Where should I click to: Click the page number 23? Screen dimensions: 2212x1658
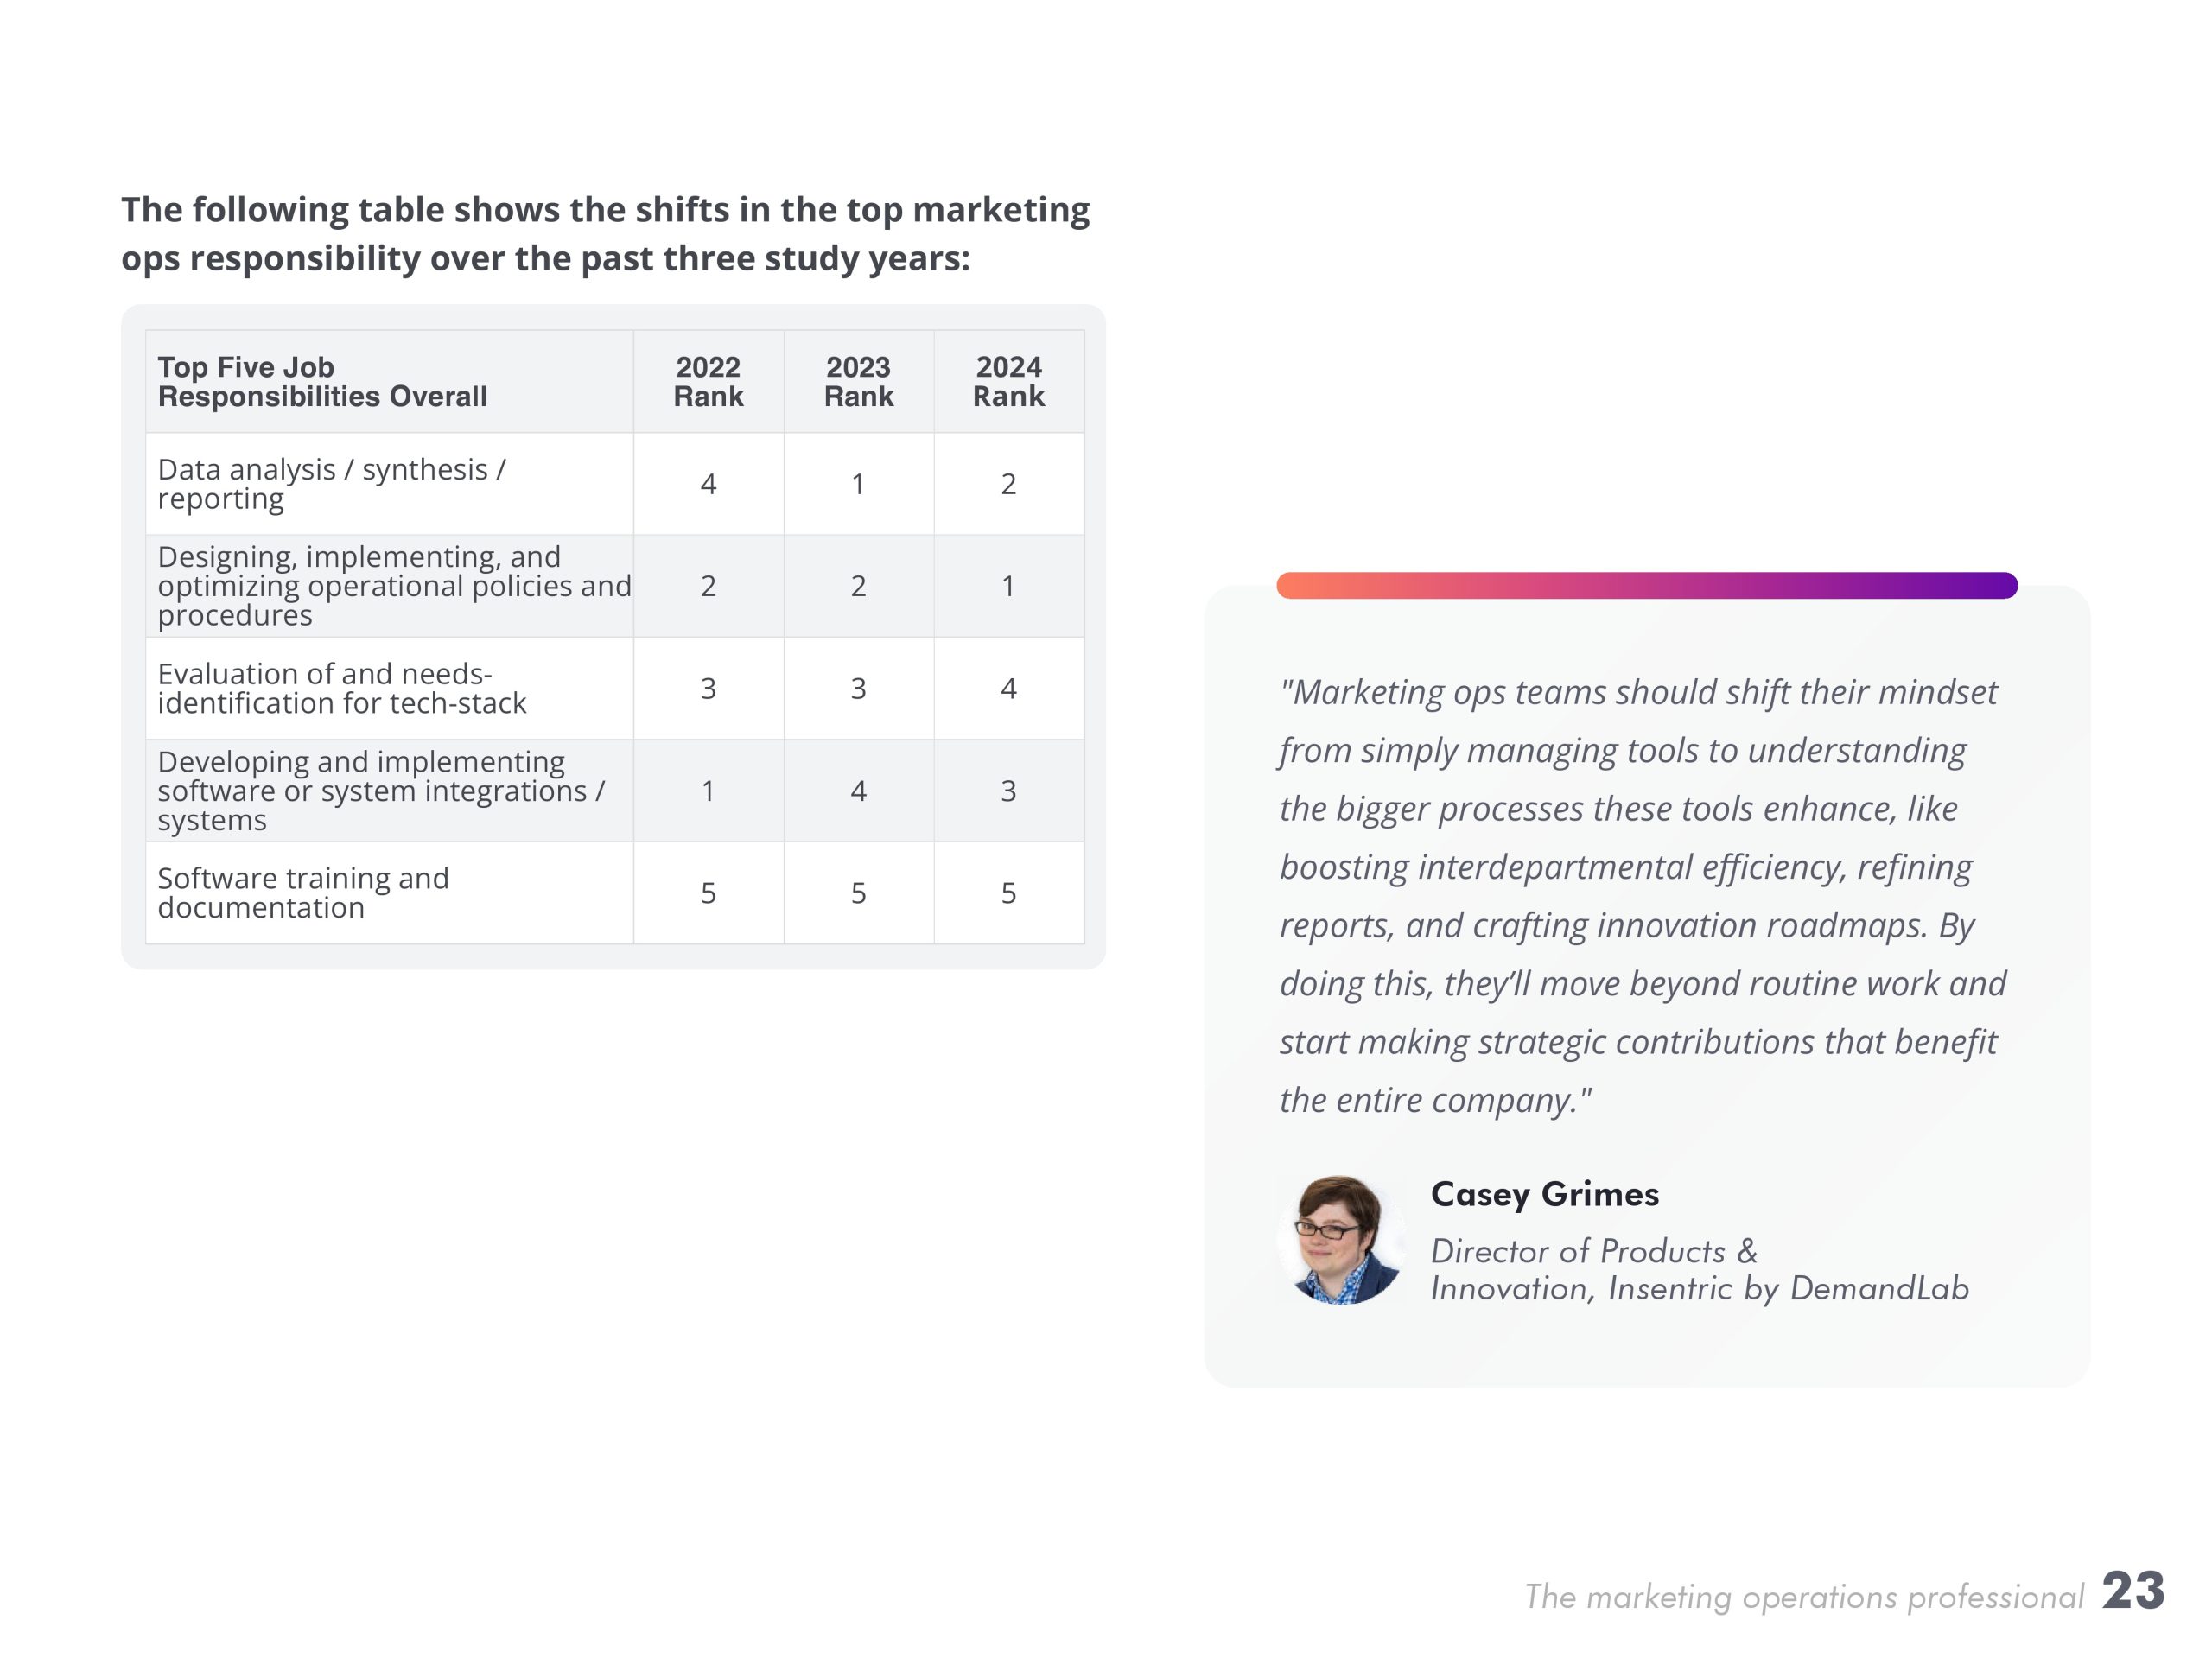pos(2132,1591)
